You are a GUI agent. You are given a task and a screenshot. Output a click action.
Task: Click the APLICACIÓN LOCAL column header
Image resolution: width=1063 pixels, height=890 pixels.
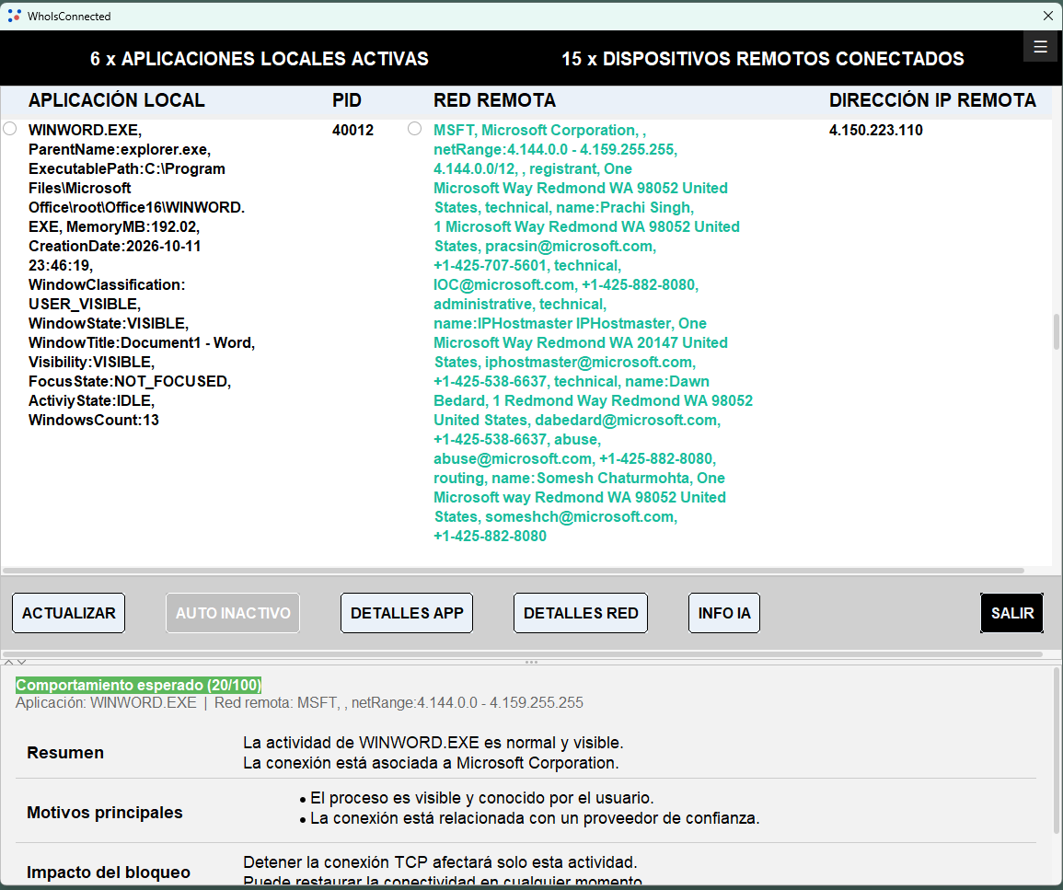[x=117, y=100]
